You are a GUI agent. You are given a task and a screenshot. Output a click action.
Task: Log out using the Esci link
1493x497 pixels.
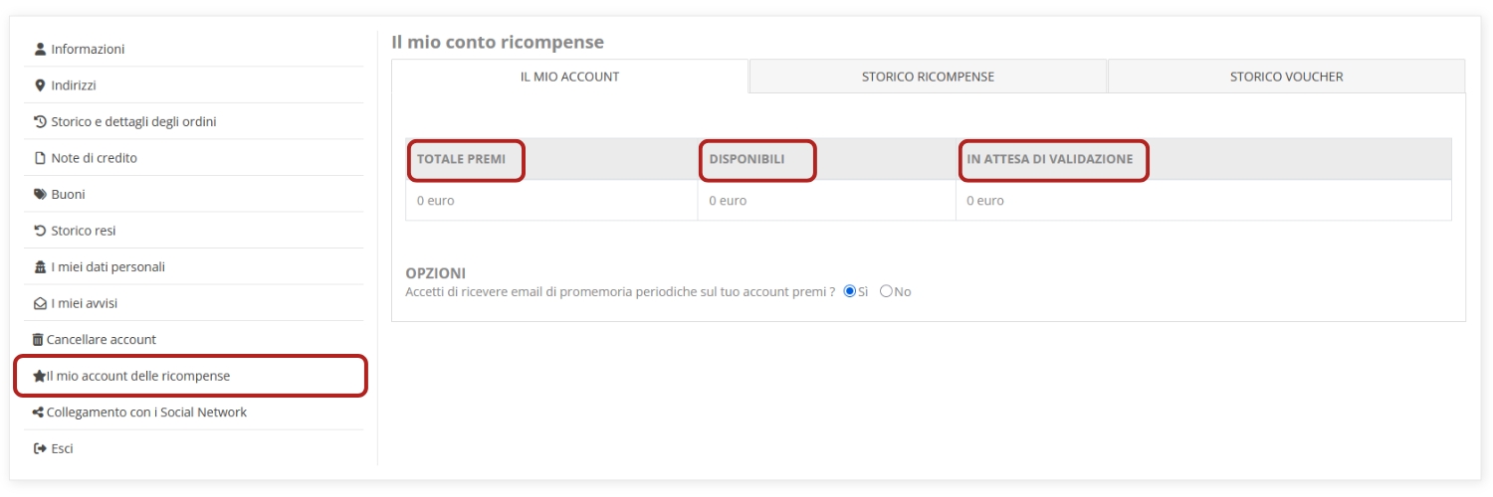(x=62, y=448)
